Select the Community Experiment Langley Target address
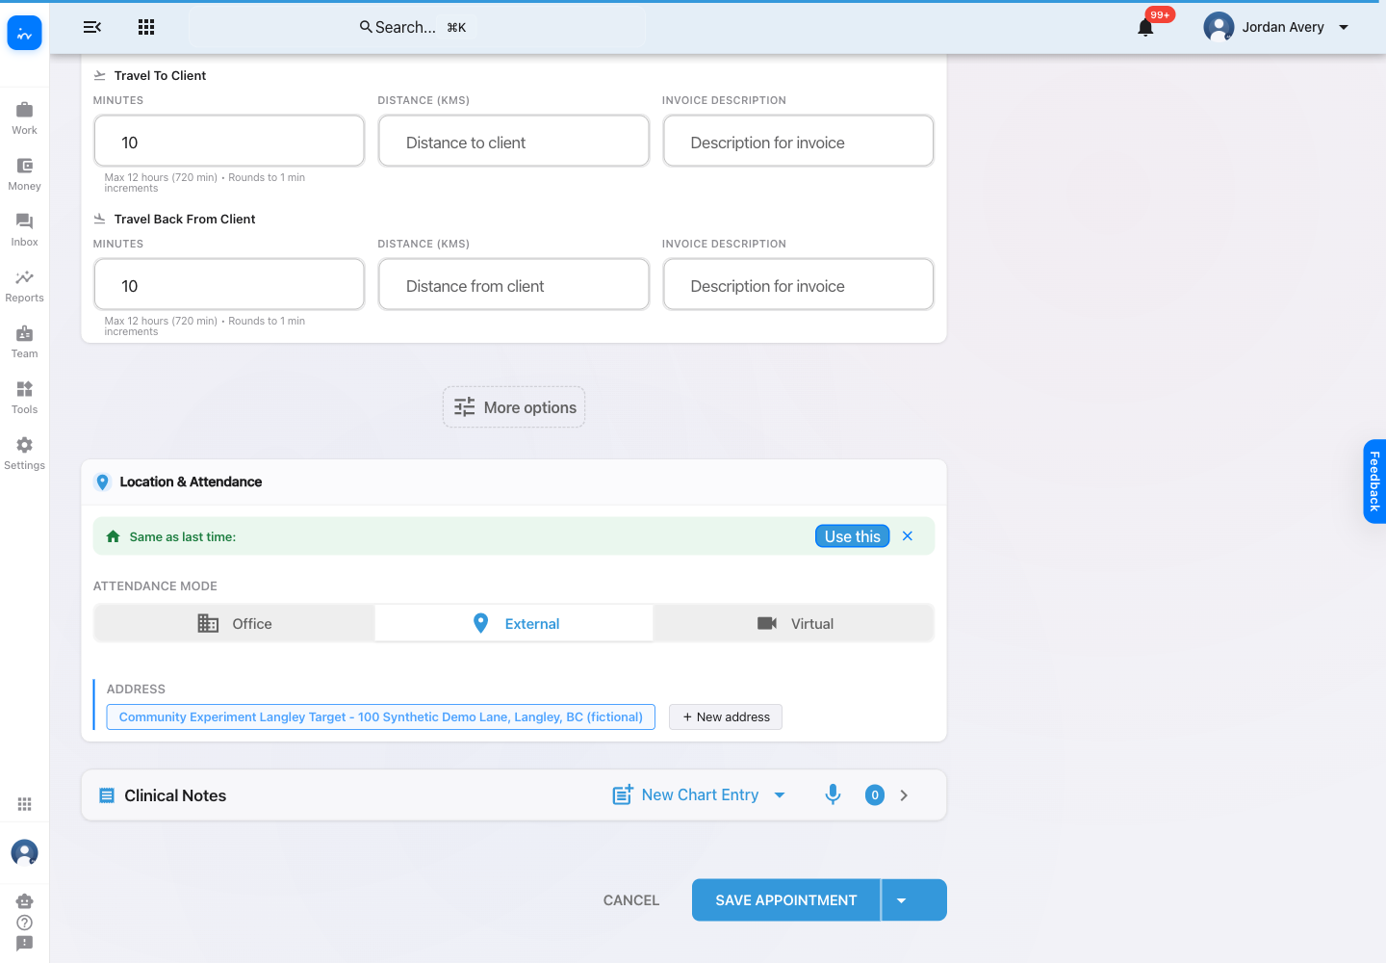The height and width of the screenshot is (963, 1386). tap(381, 717)
